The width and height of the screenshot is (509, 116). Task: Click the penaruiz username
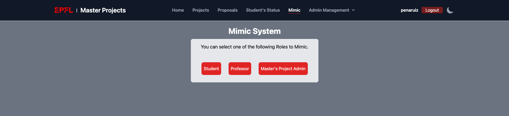pos(409,10)
